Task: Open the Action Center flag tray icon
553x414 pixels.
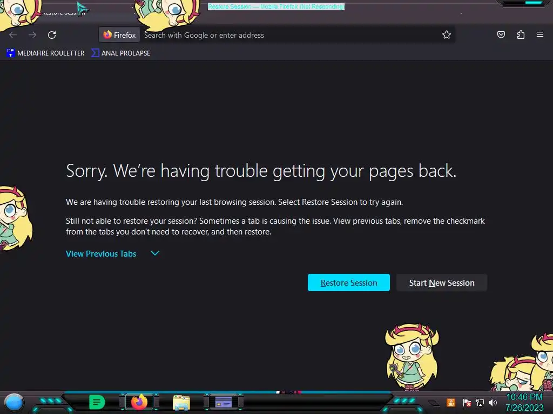Action: (467, 402)
